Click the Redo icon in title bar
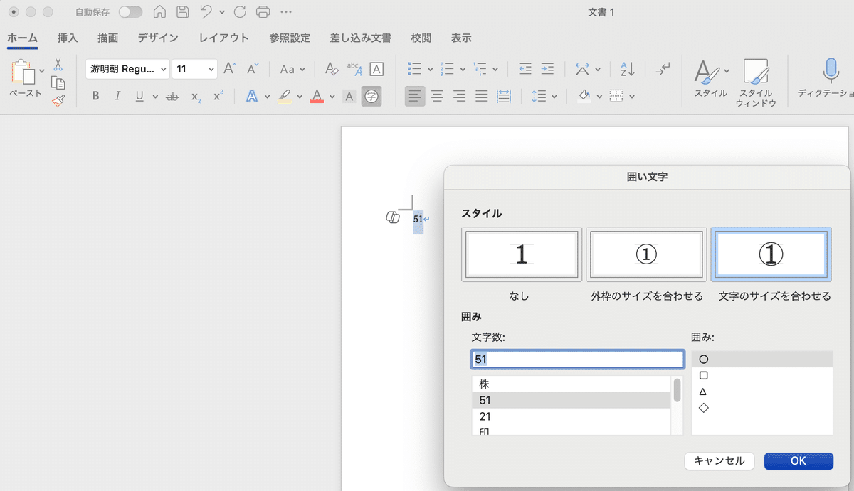 coord(240,12)
